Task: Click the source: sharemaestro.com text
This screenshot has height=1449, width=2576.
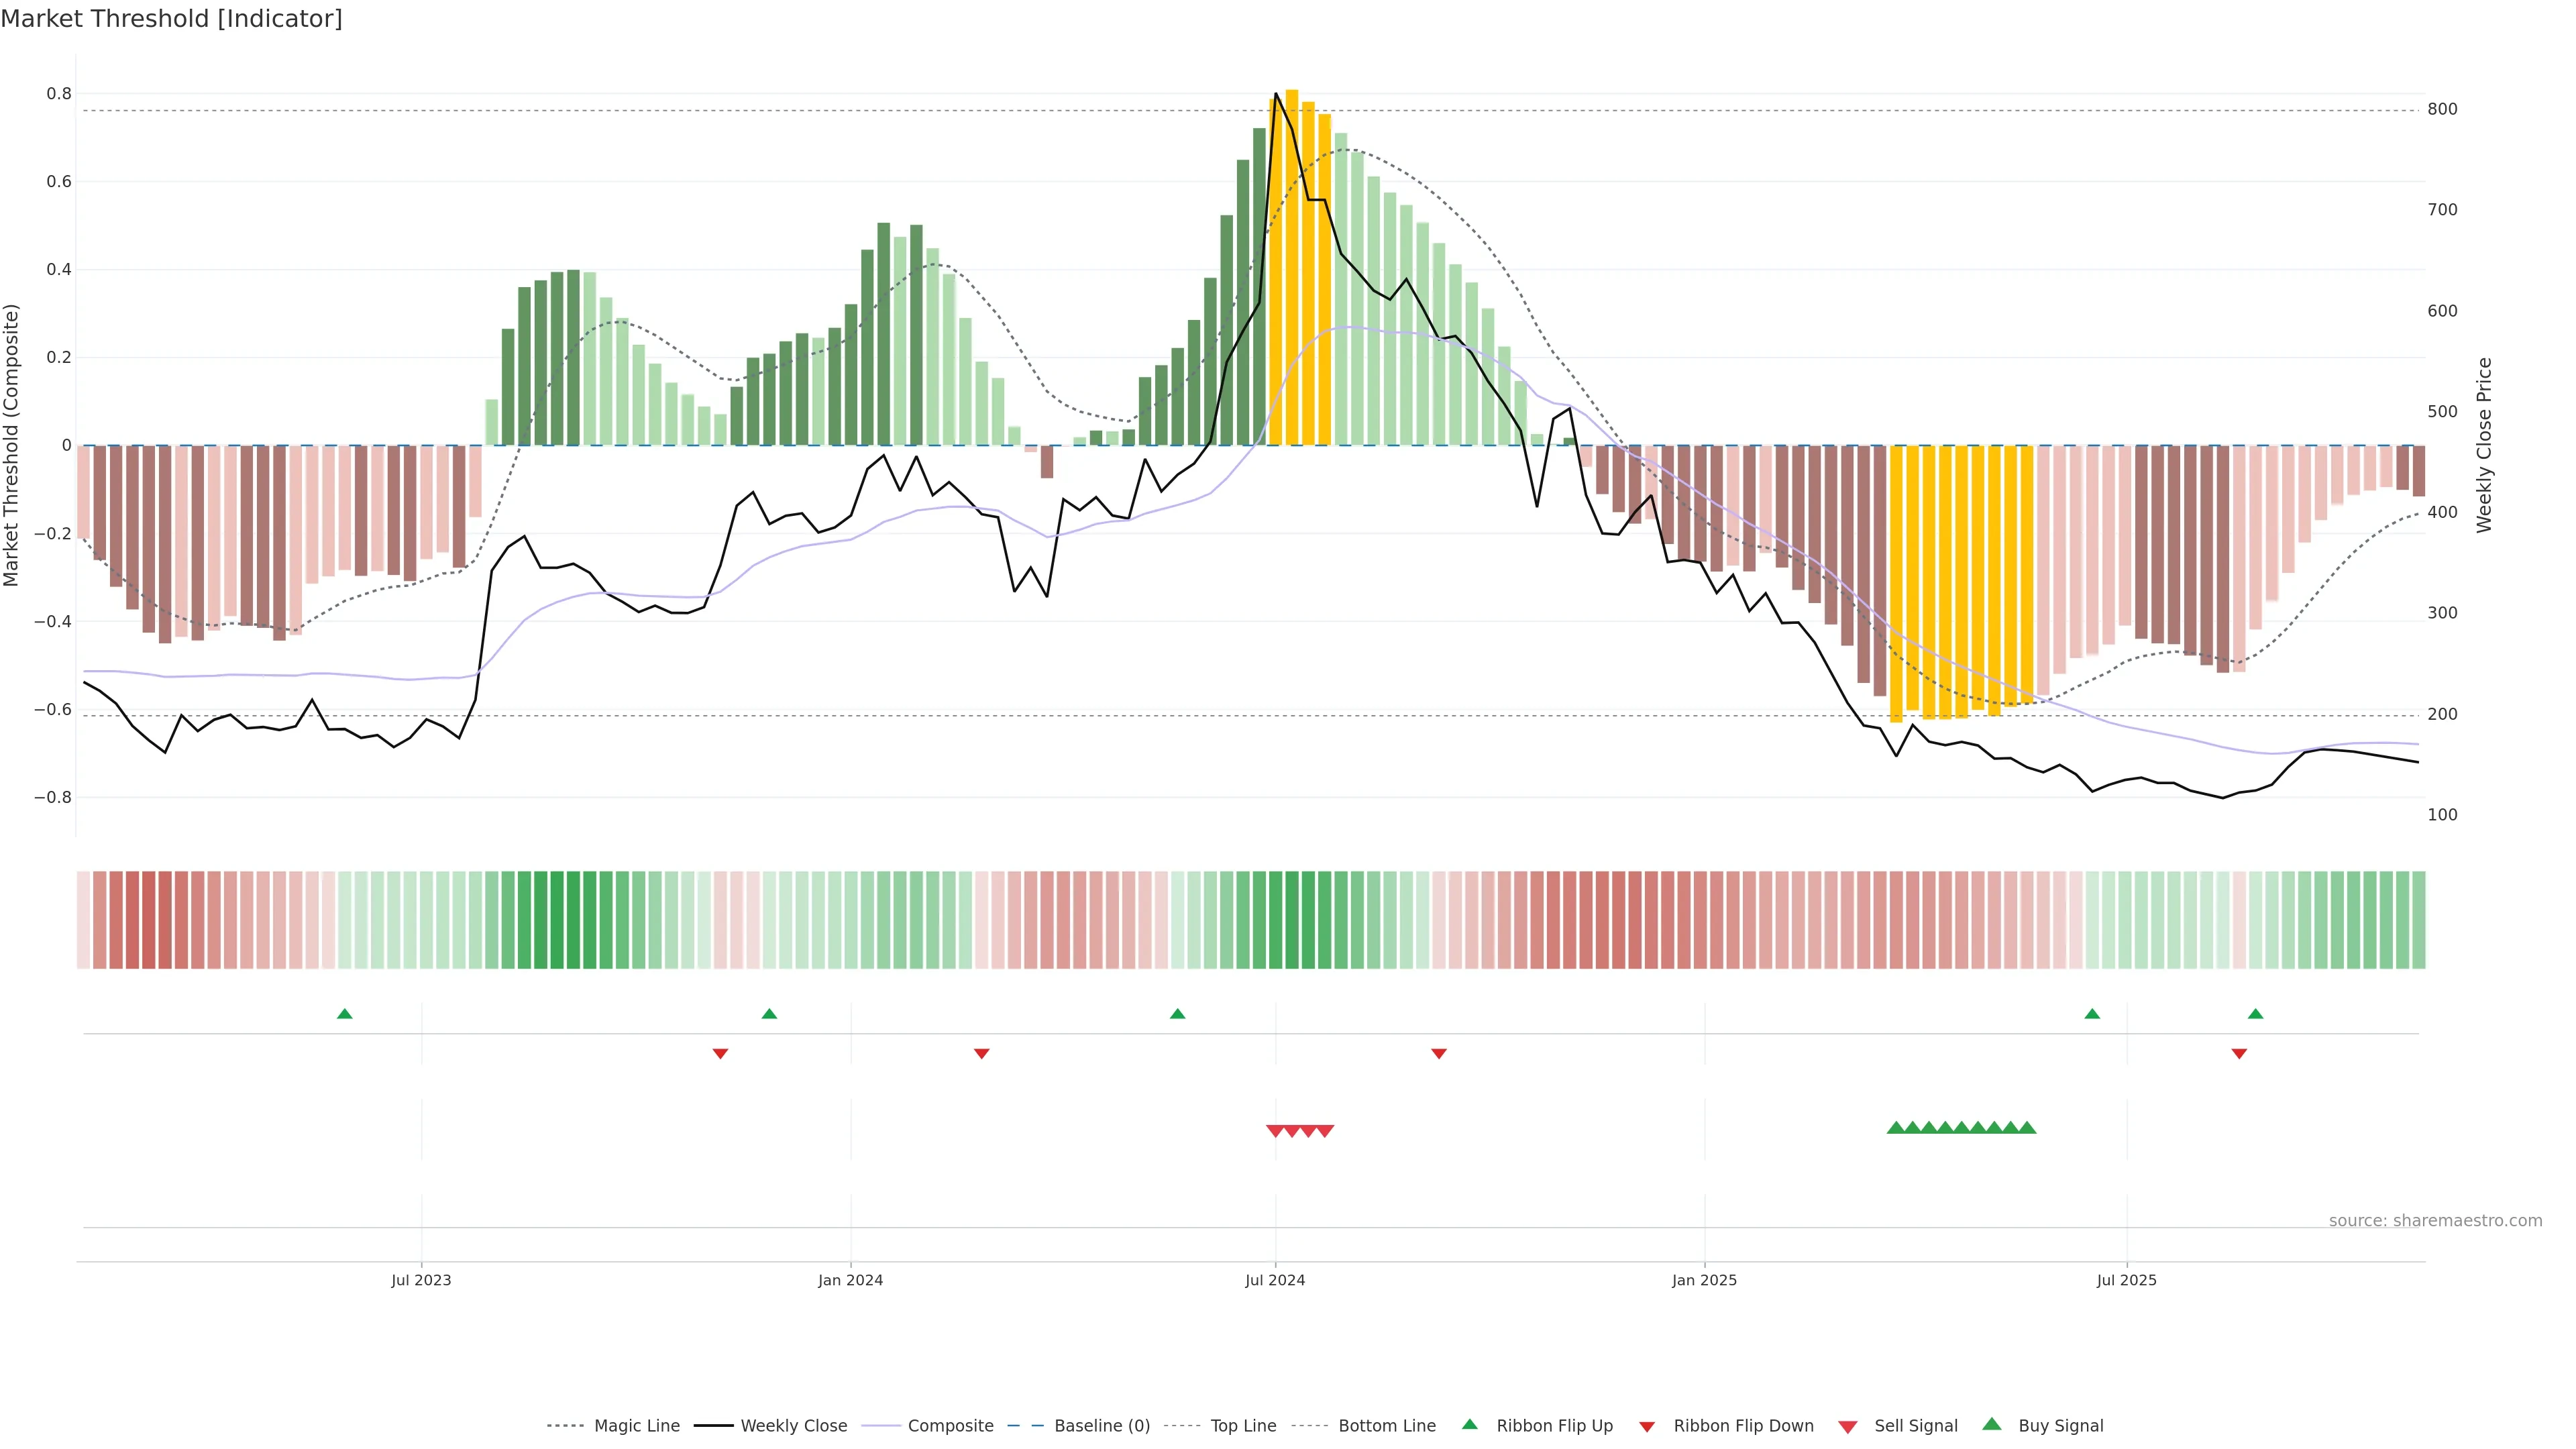Action: pyautogui.click(x=2435, y=1221)
